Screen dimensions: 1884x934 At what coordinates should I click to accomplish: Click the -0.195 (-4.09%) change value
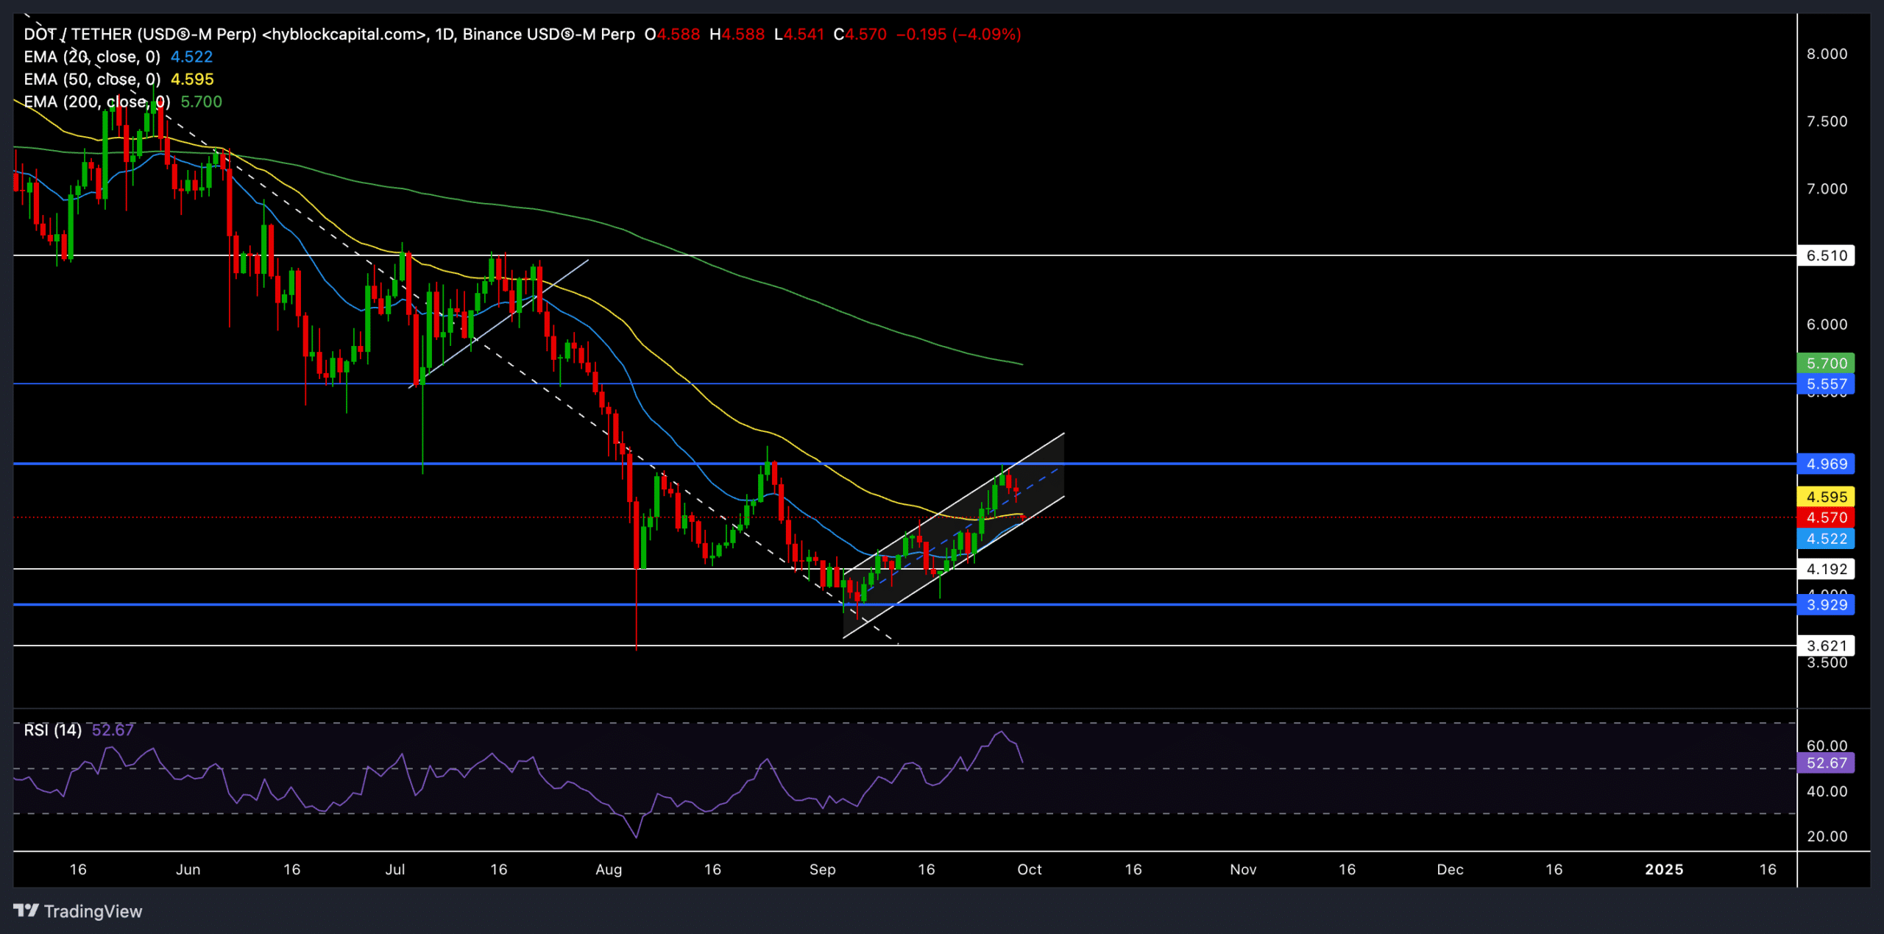(x=959, y=34)
